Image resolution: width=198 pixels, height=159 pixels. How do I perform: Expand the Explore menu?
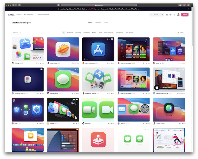pyautogui.click(x=19, y=15)
